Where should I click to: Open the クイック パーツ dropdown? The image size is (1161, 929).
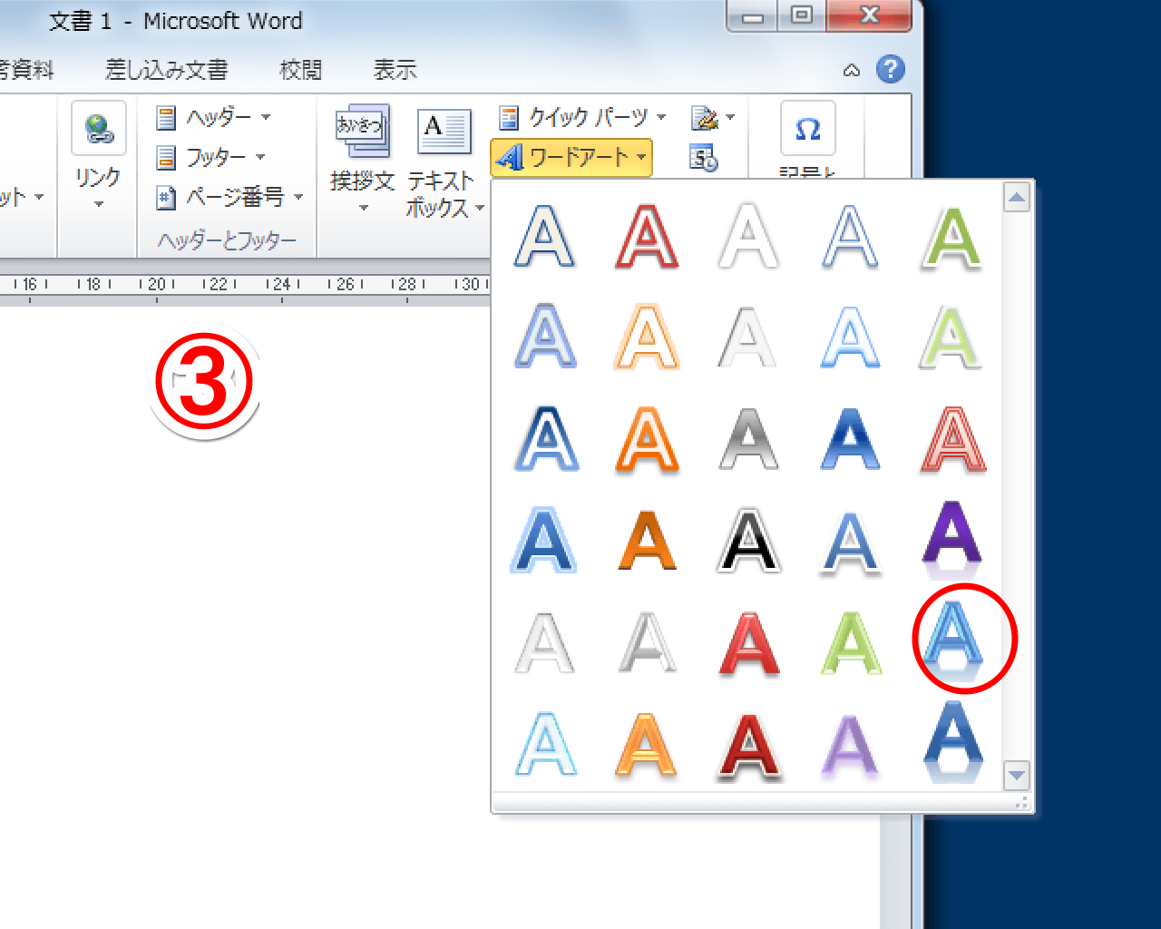coord(583,117)
